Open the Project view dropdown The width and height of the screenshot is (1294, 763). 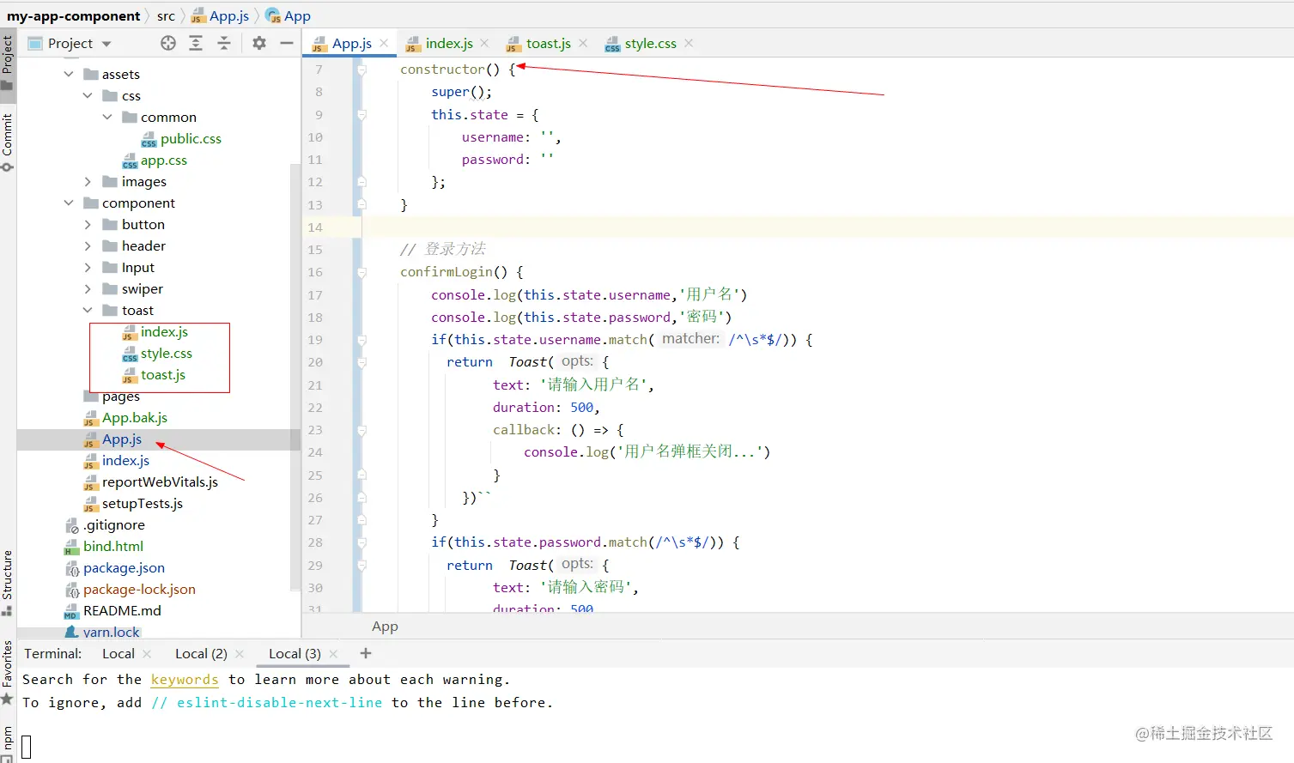pos(106,44)
